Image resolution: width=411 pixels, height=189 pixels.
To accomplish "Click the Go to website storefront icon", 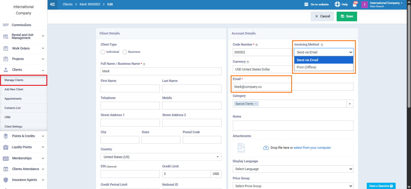I will coord(306,4).
